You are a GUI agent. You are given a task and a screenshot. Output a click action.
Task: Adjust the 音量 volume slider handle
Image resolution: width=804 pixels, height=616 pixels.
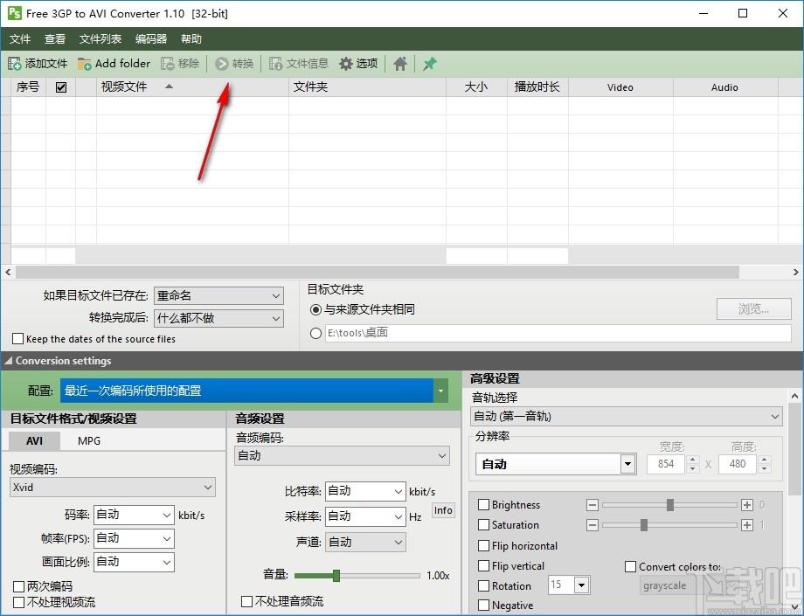pyautogui.click(x=336, y=576)
